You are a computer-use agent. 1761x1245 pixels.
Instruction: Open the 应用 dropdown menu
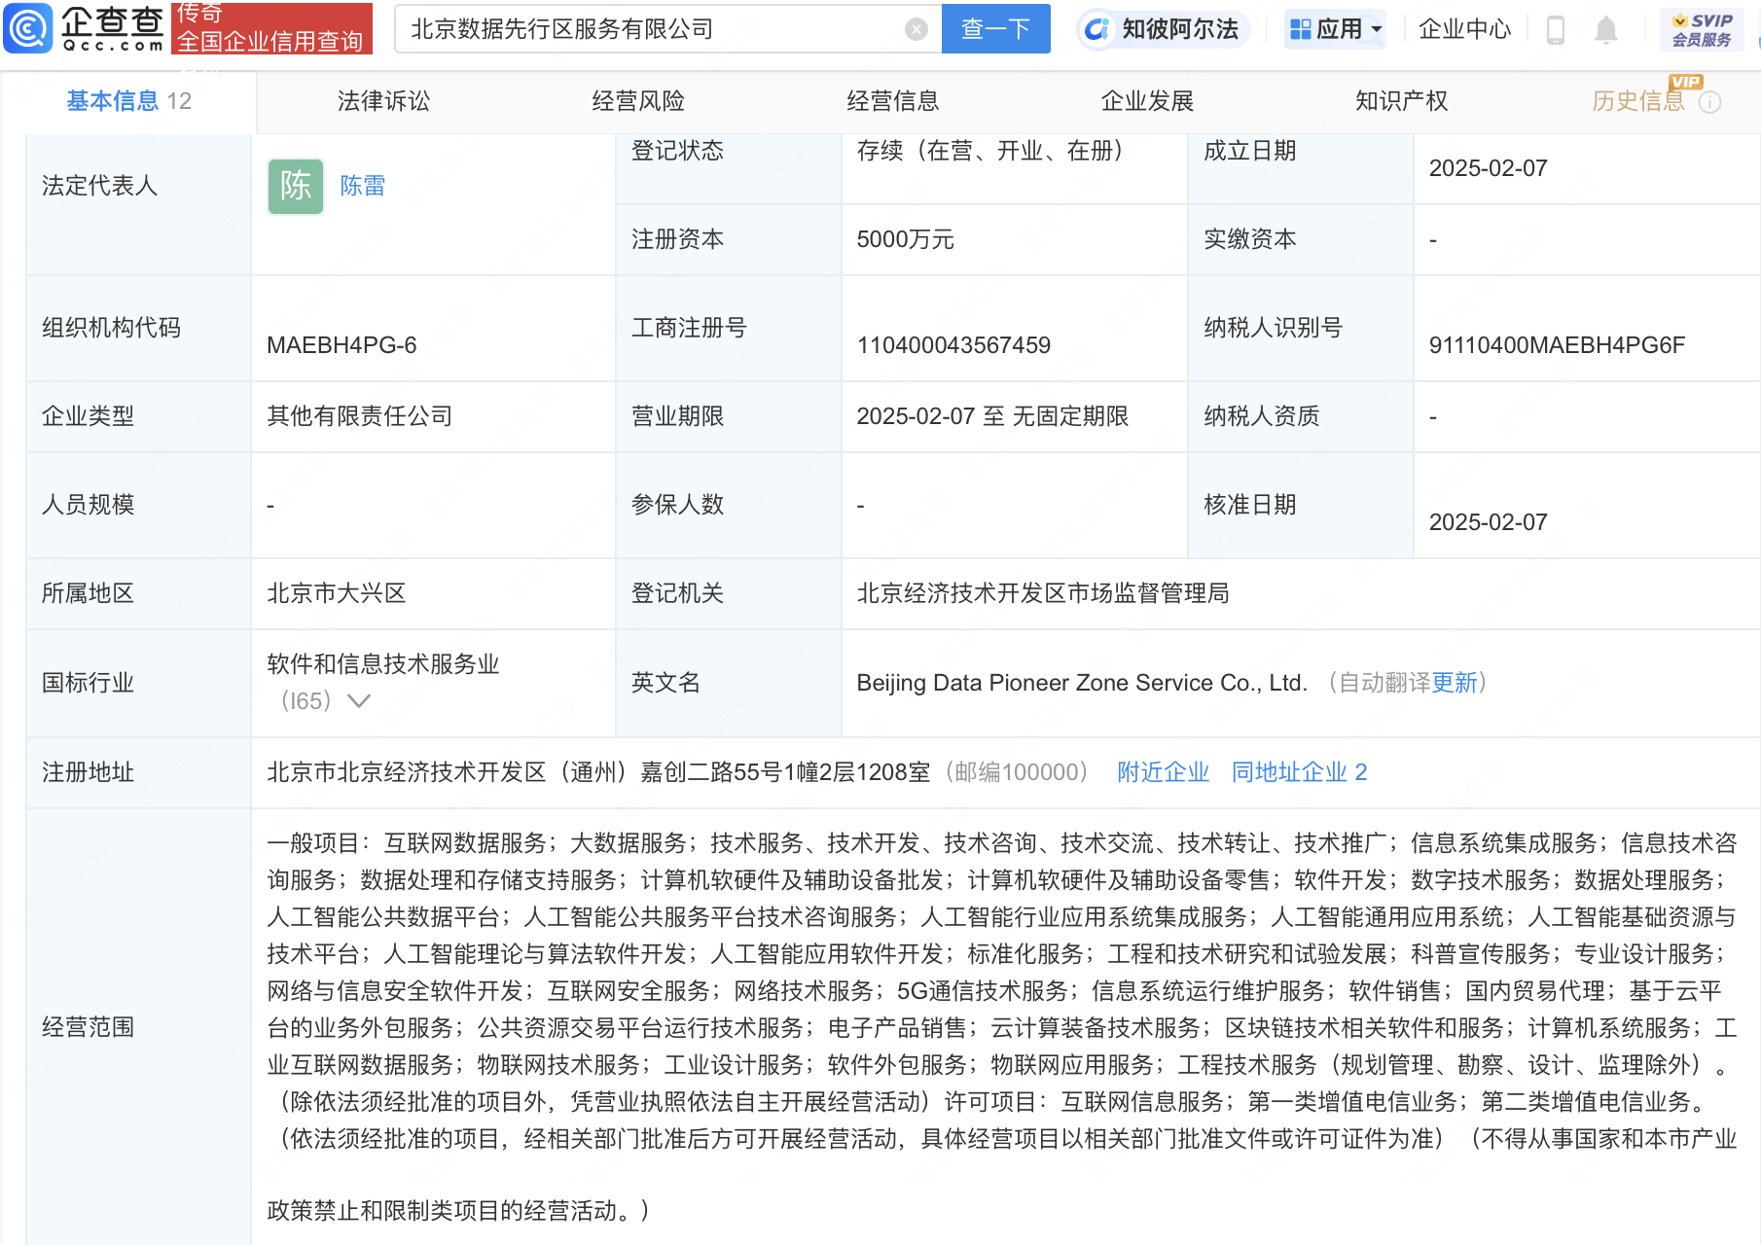1335,29
